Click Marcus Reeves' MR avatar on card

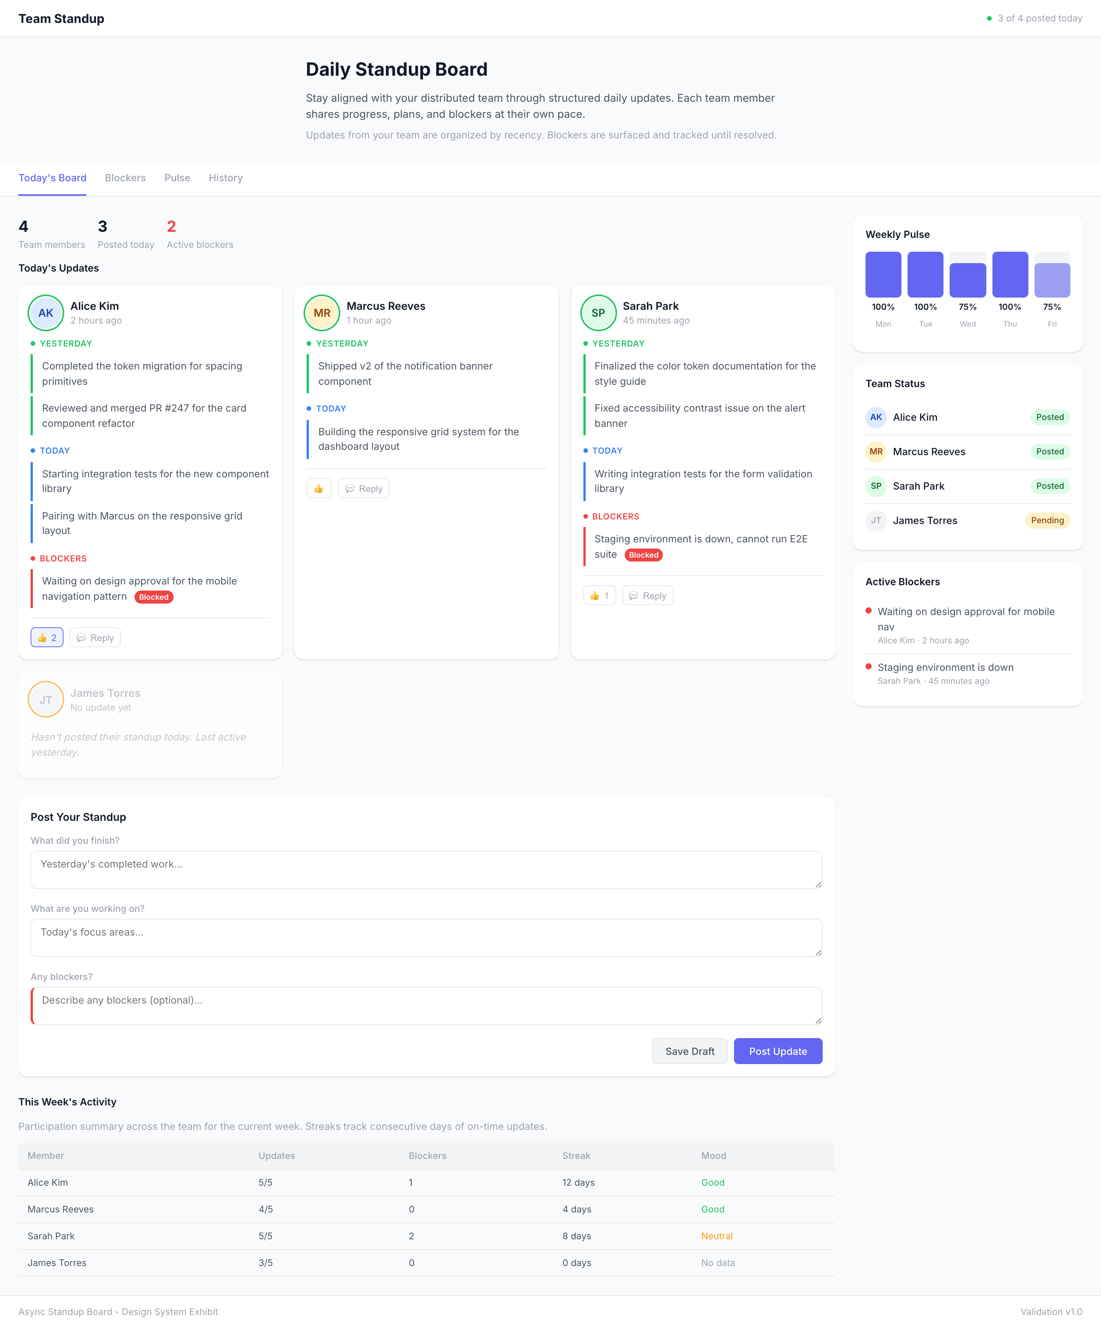pyautogui.click(x=322, y=312)
